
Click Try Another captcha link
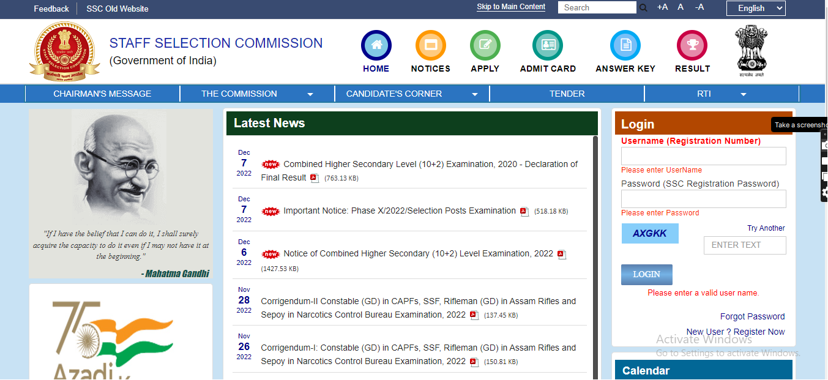tap(766, 228)
